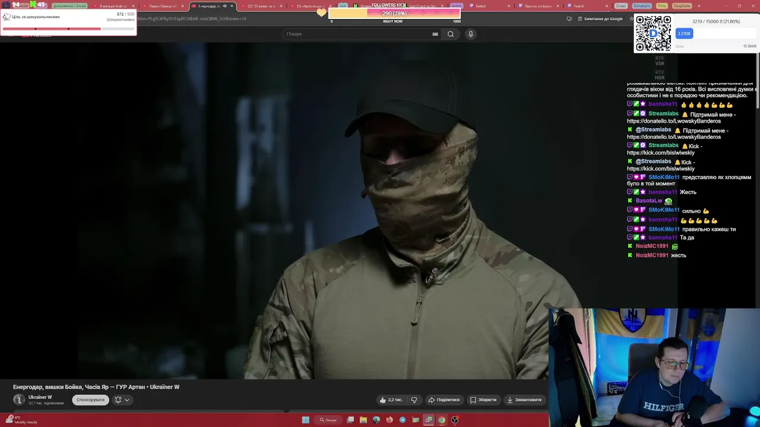Screen dimensions: 760x427
Task: Click the YouTube search magnifier button
Action: coord(451,34)
